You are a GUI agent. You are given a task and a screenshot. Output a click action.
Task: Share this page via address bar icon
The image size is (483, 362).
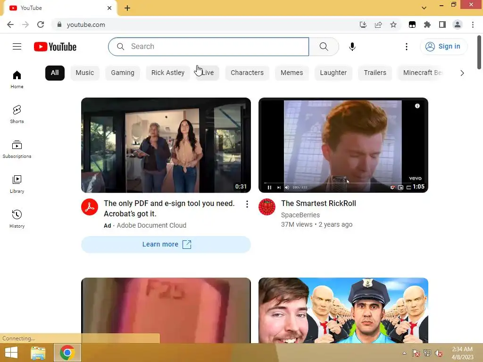[x=378, y=25]
